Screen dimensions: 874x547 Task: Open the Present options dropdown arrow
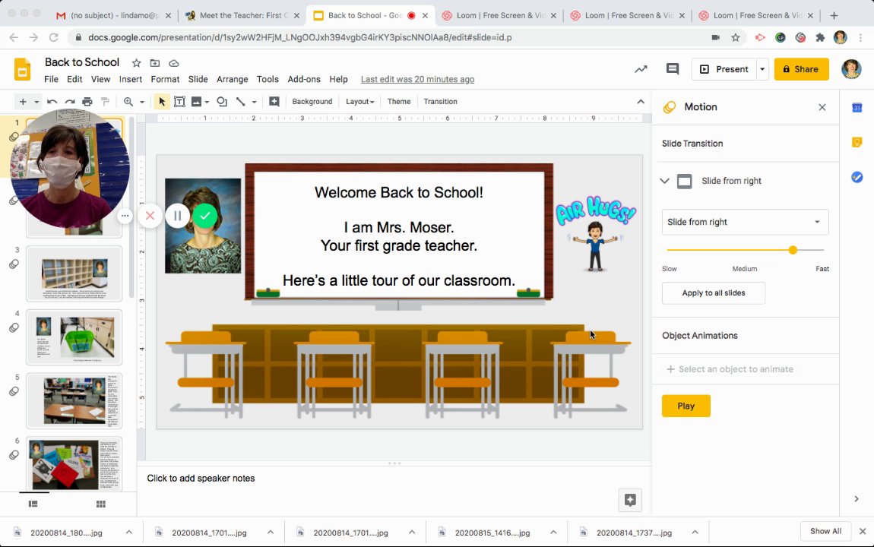(762, 69)
